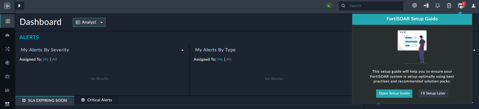Screen dimensions: 479x109
Task: Click the Open Setup Guide button
Action: tap(394, 93)
